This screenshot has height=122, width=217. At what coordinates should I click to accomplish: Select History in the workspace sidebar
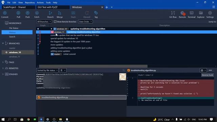tap(17, 33)
